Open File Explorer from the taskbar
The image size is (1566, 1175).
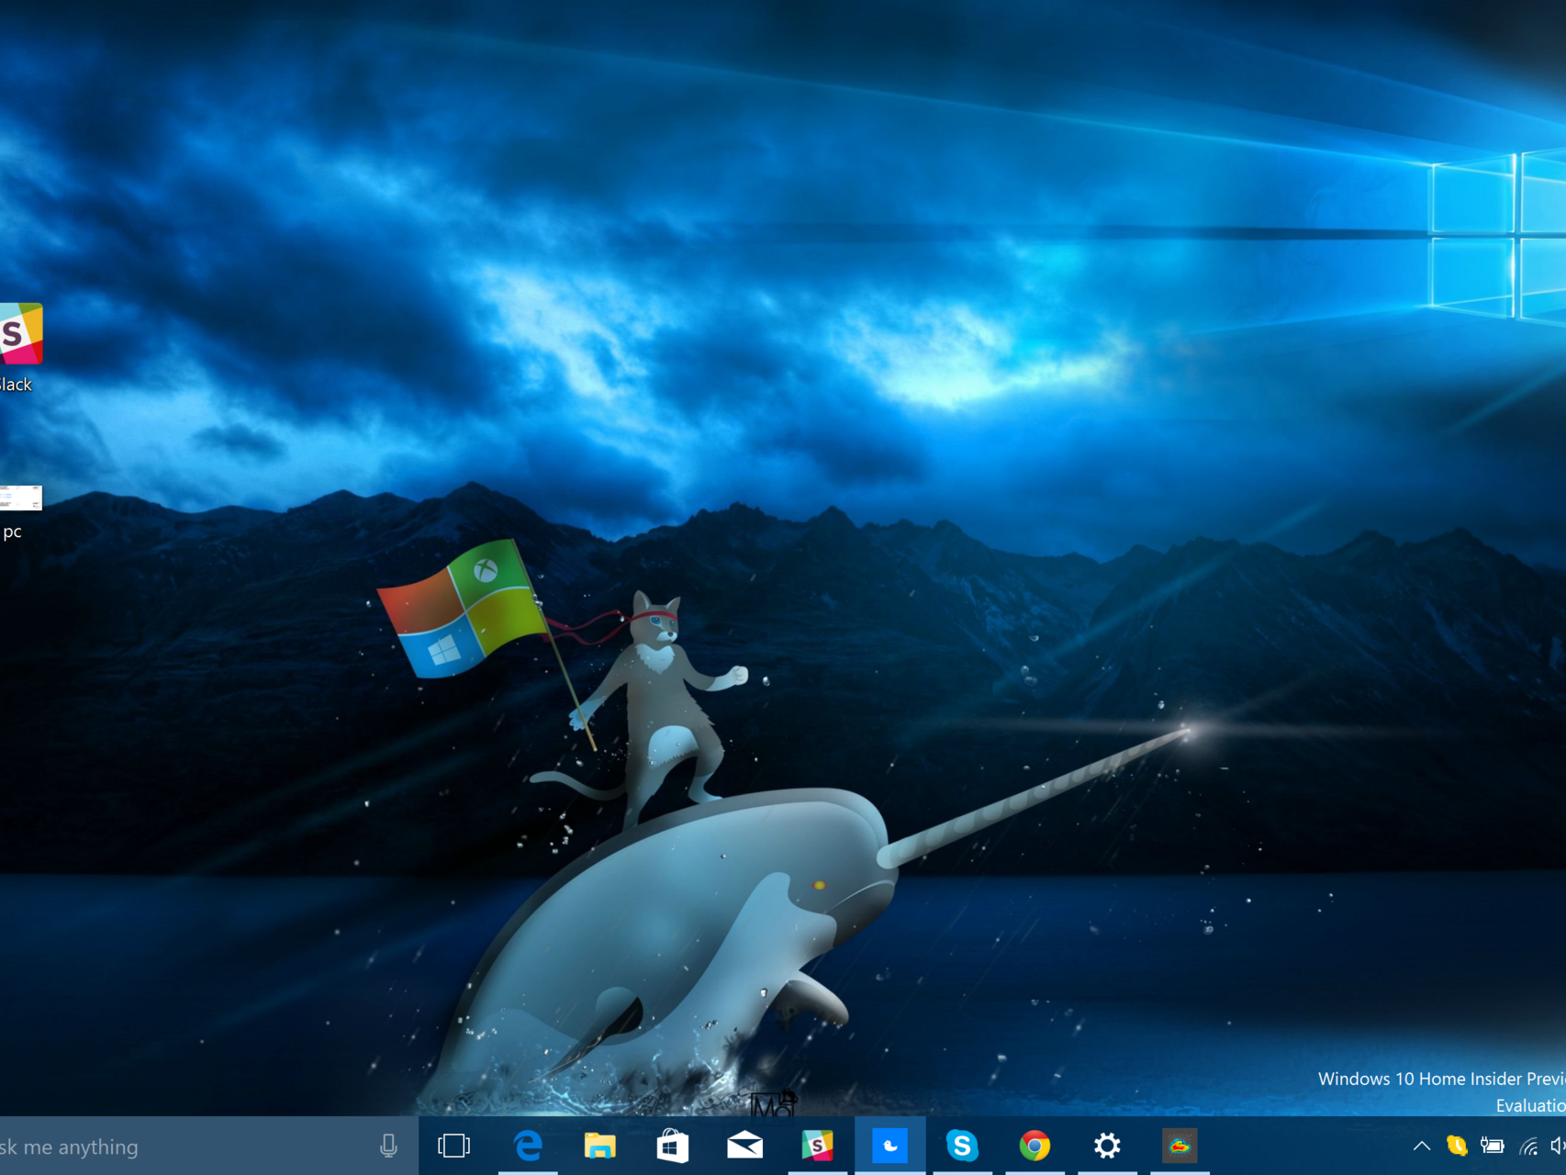[x=599, y=1146]
